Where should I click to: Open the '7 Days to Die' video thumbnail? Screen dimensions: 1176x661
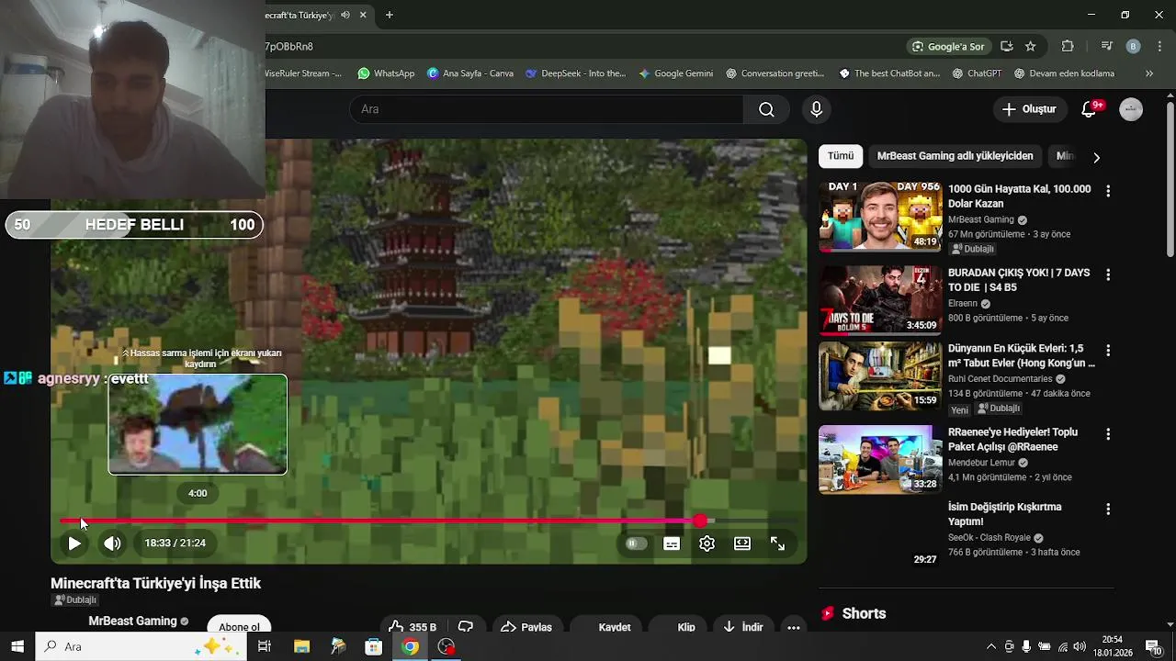(x=880, y=300)
